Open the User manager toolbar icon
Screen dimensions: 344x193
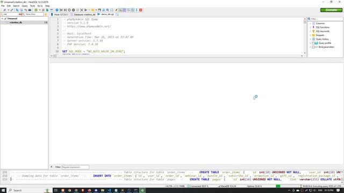coord(43,10)
